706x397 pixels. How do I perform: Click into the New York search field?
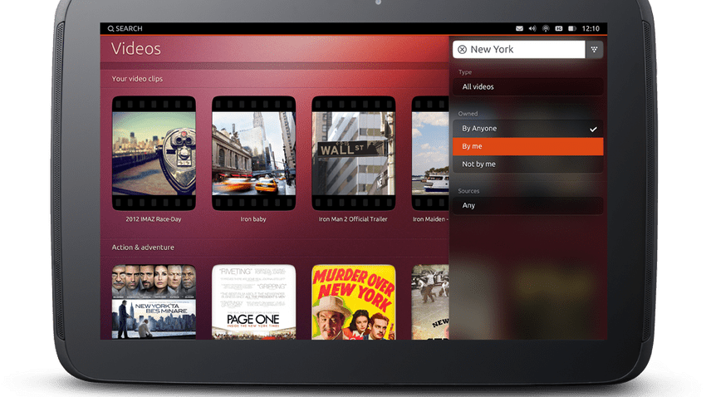pyautogui.click(x=518, y=50)
